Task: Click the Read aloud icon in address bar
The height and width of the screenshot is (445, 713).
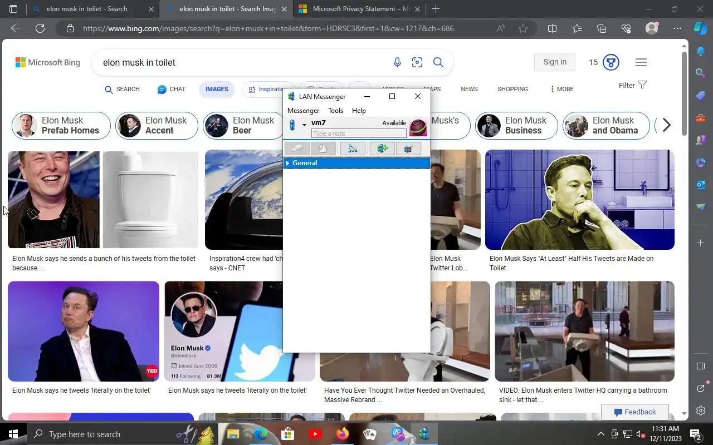Action: pyautogui.click(x=501, y=28)
